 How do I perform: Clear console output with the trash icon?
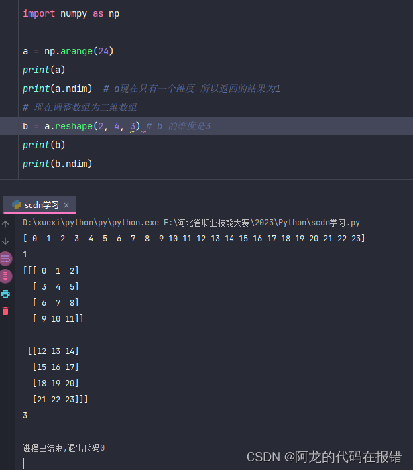click(x=5, y=311)
